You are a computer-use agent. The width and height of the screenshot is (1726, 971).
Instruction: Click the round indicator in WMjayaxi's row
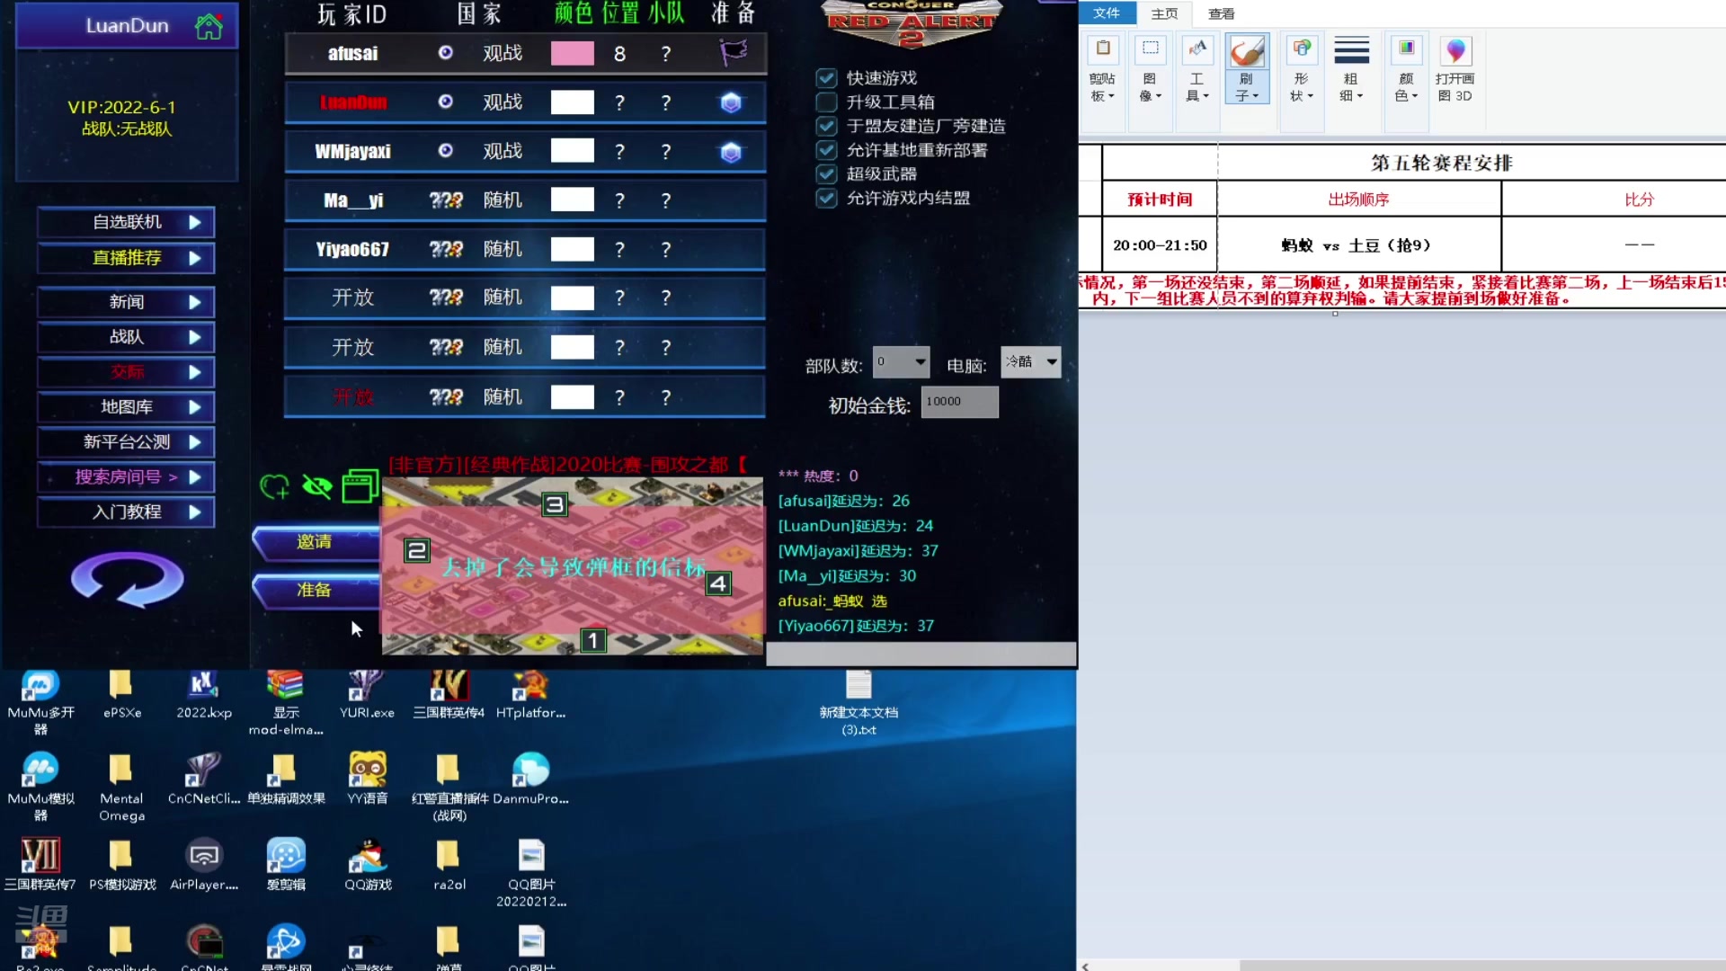coord(445,151)
